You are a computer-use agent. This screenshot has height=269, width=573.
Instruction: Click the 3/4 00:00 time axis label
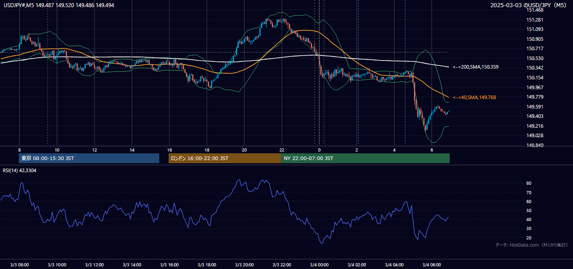(319, 265)
